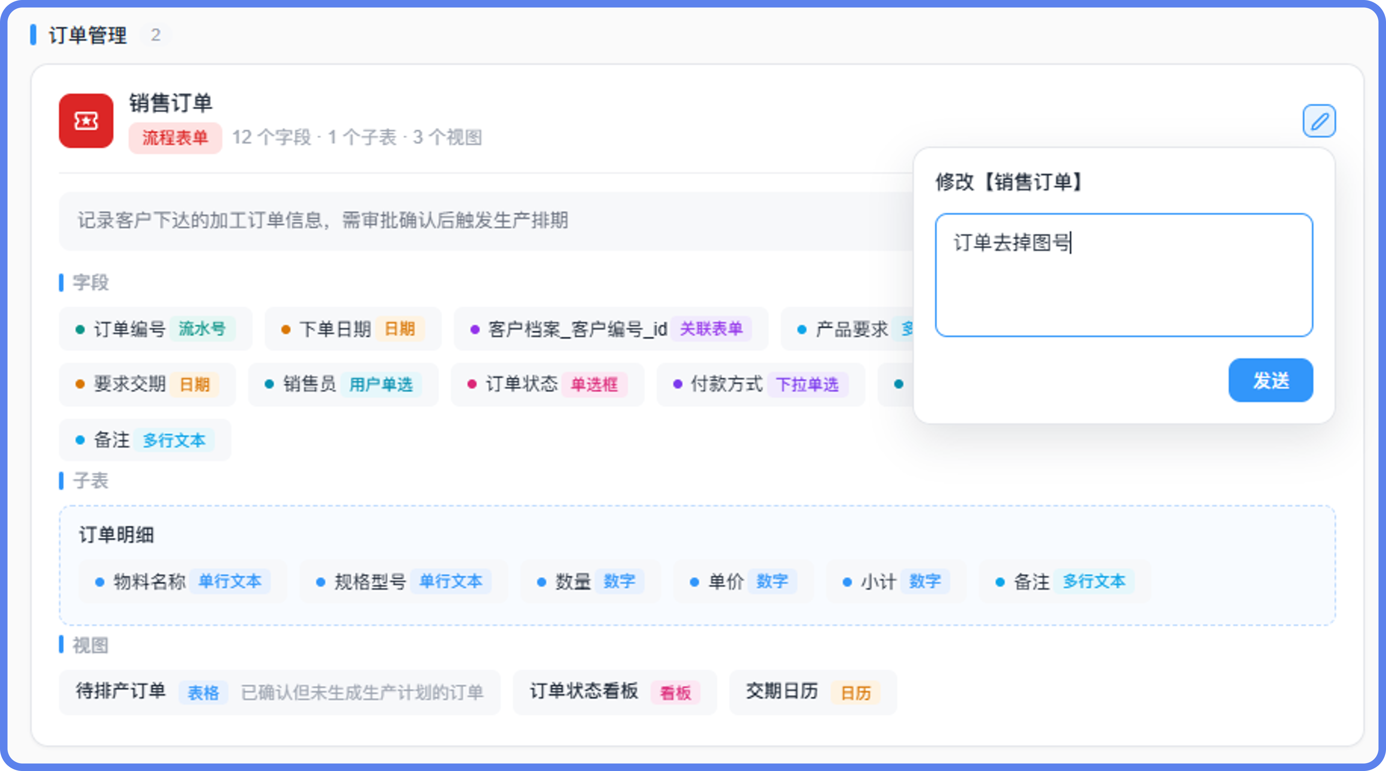This screenshot has height=771, width=1386.
Task: Select the 物料名称 subtable field
Action: click(x=183, y=581)
